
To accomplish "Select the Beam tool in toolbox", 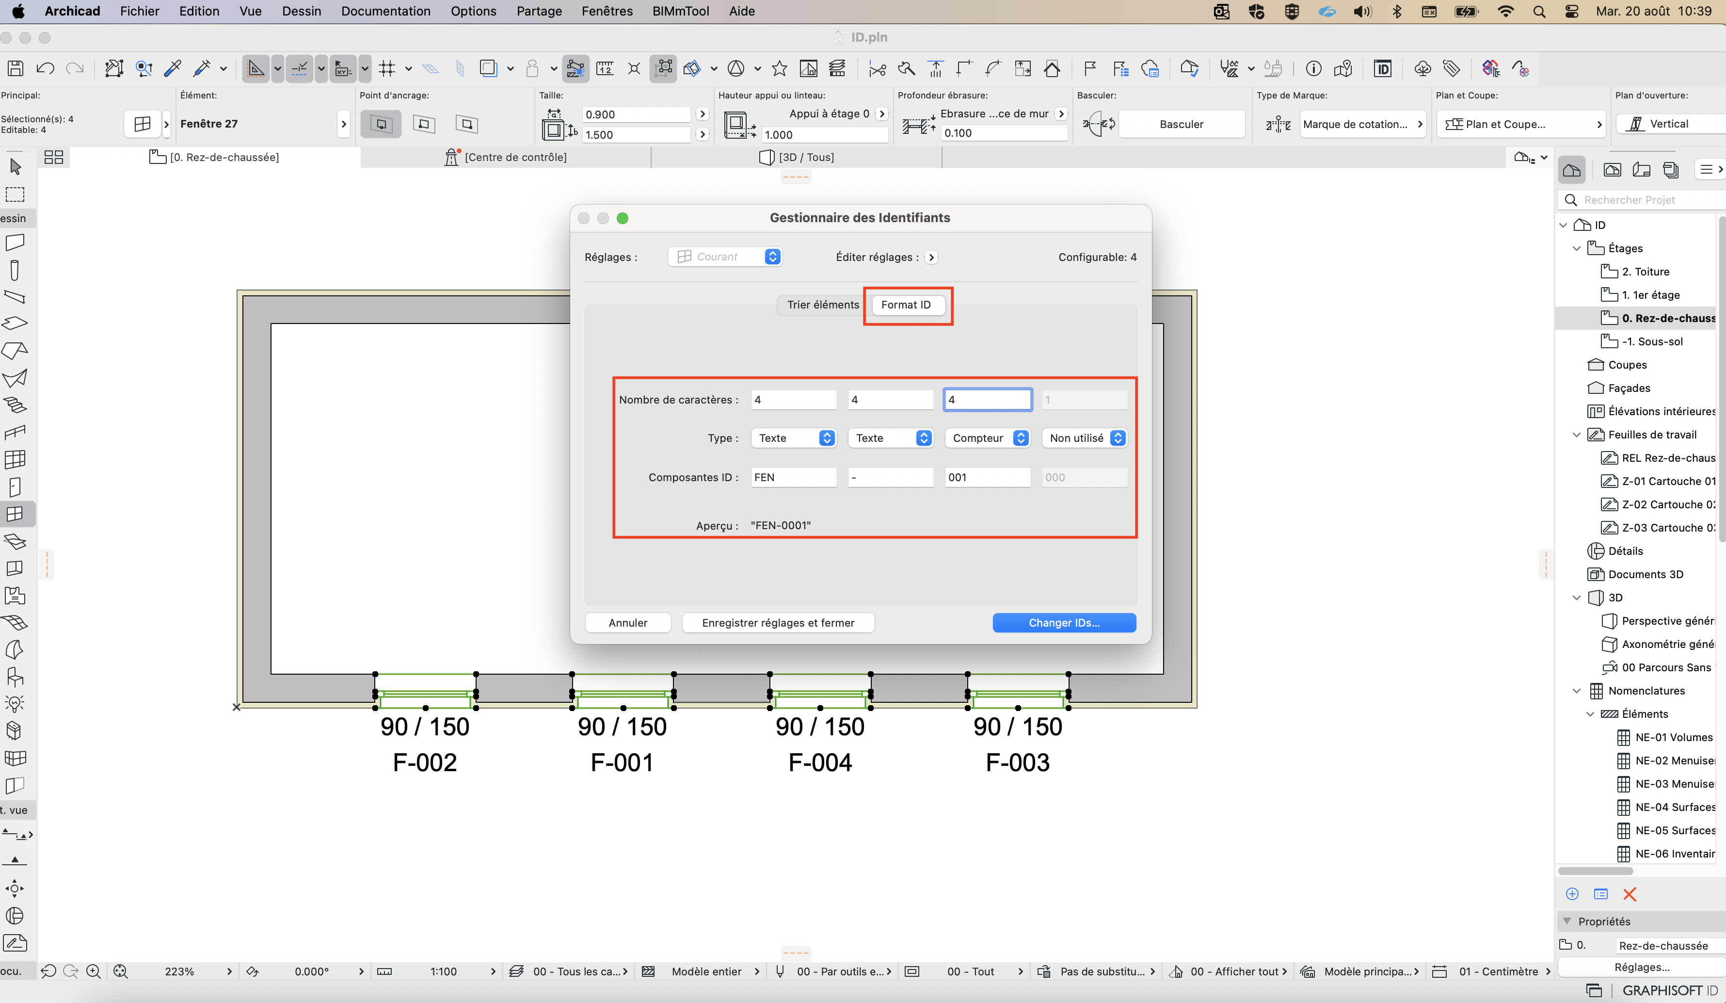I will point(15,297).
